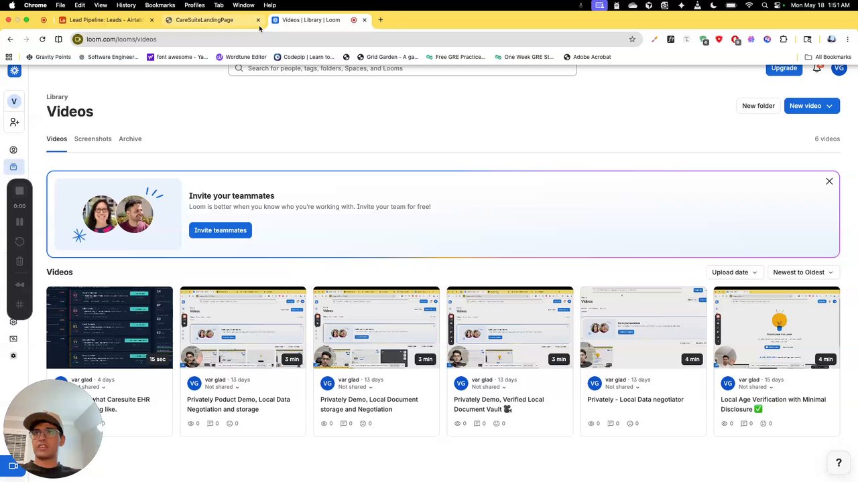Image resolution: width=858 pixels, height=482 pixels.
Task: Open the help question mark button
Action: [838, 463]
